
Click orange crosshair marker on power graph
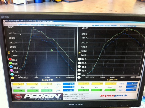coord(127,31)
